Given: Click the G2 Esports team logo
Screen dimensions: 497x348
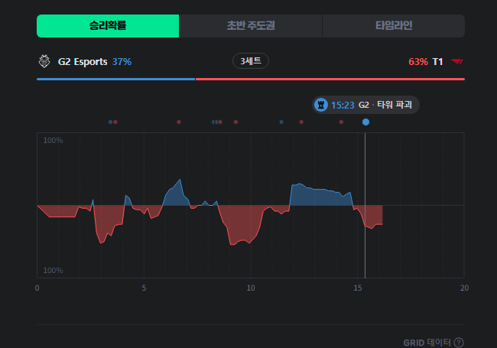Looking at the screenshot, I should tap(44, 61).
